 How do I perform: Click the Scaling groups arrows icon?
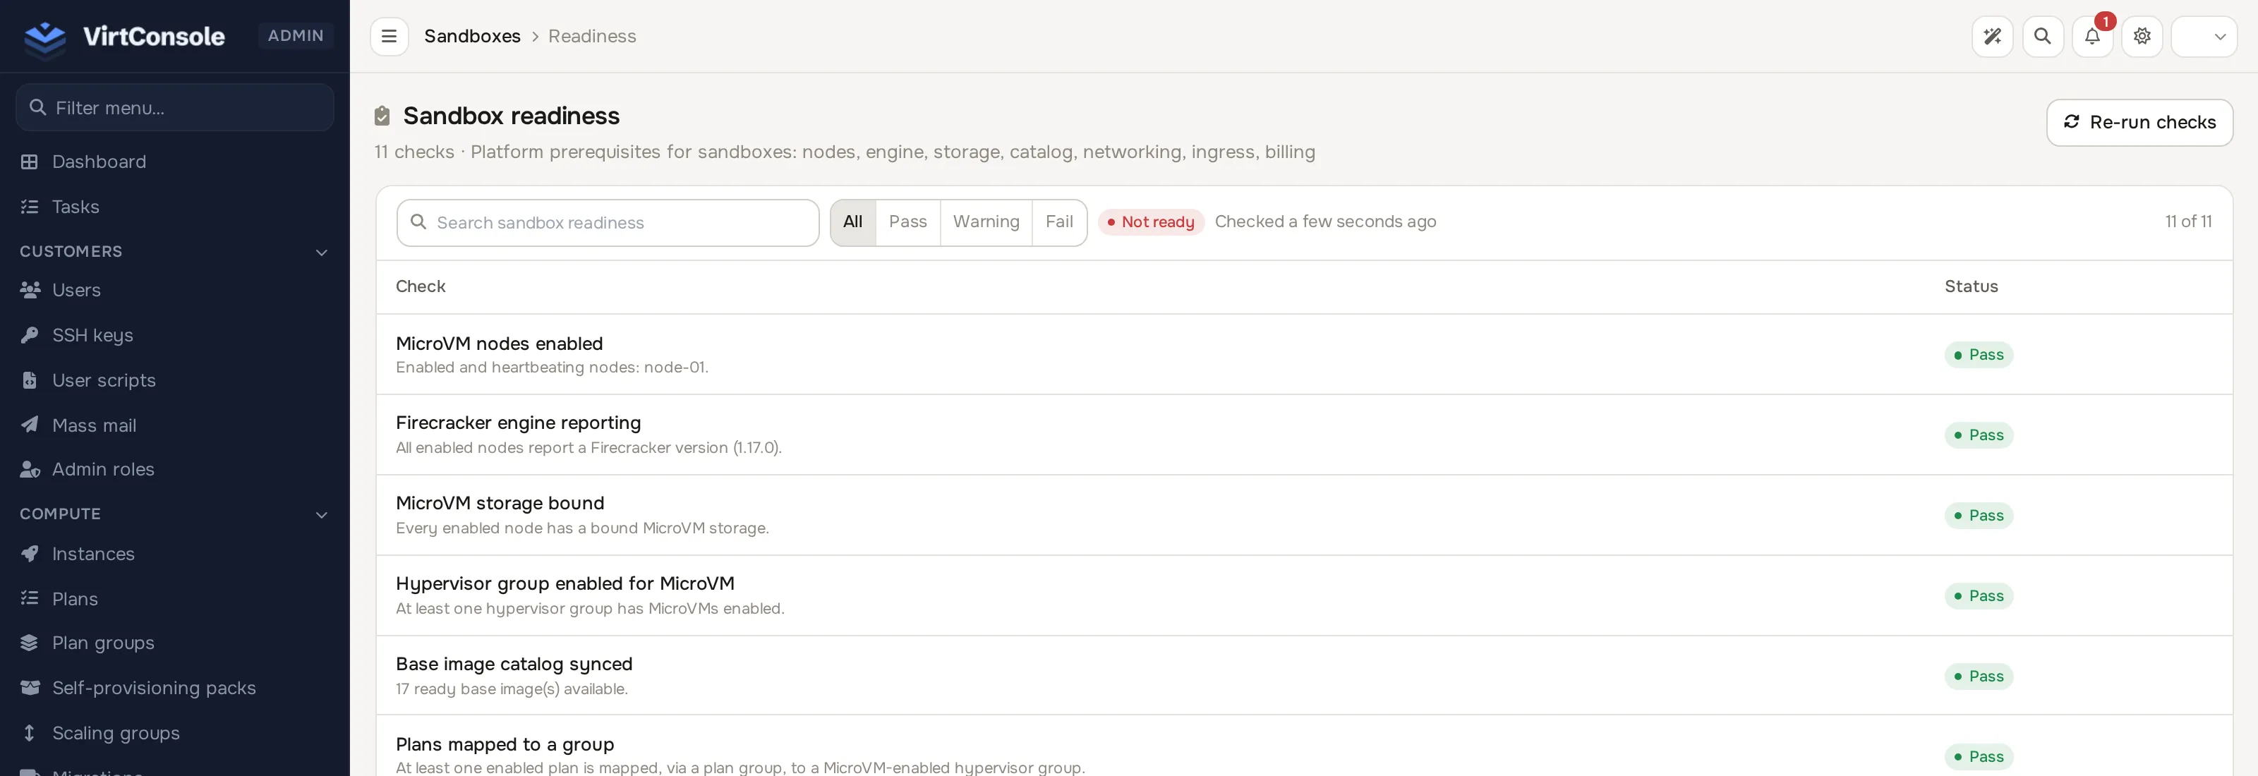[30, 733]
